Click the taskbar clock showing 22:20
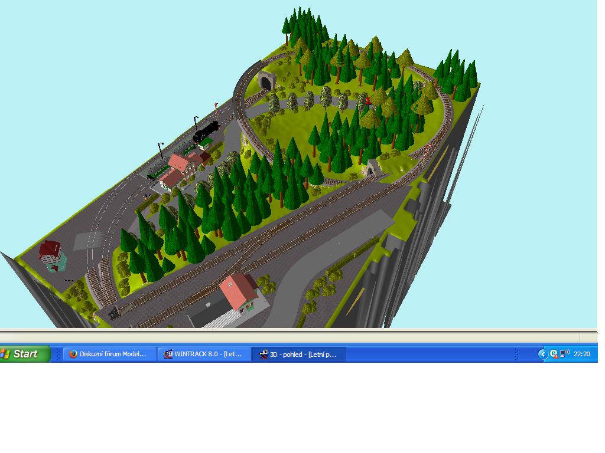Image resolution: width=605 pixels, height=453 pixels. tap(581, 354)
